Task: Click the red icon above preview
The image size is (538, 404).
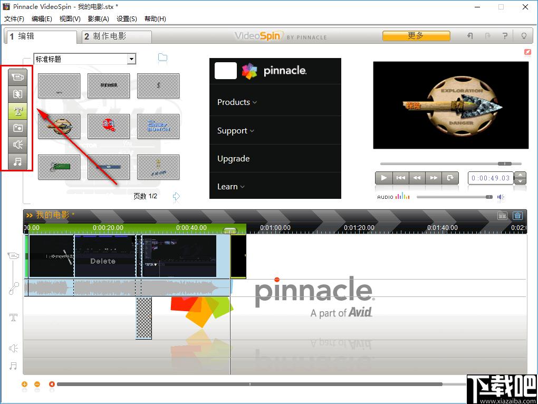Action: (527, 52)
